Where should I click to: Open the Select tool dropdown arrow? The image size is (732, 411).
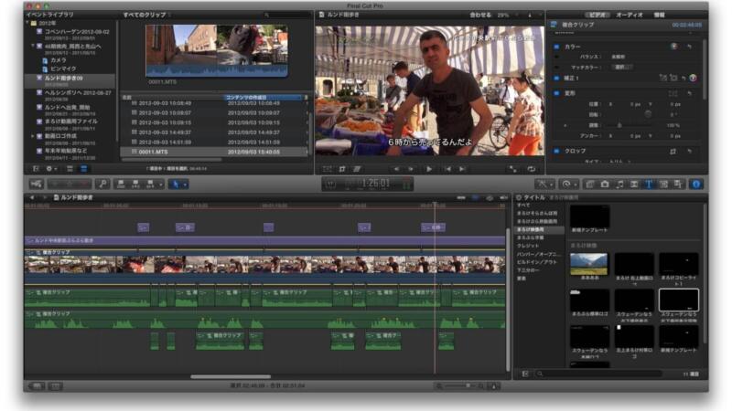coord(184,184)
